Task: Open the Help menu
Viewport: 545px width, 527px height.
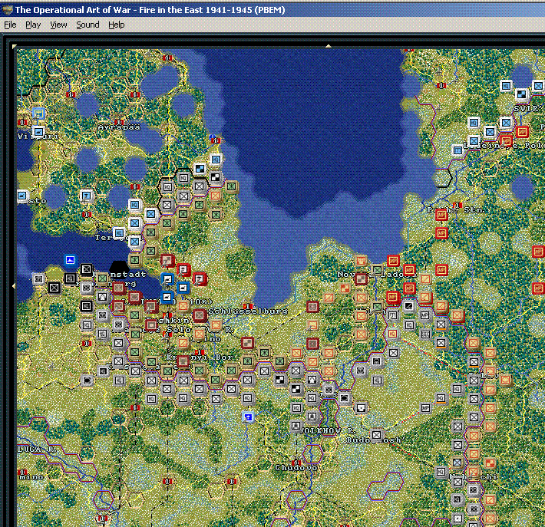Action: point(116,25)
